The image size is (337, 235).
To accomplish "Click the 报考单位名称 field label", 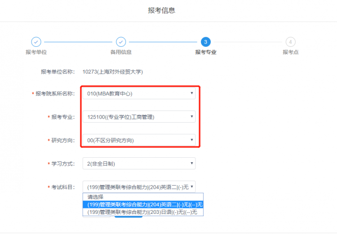I will [x=58, y=71].
